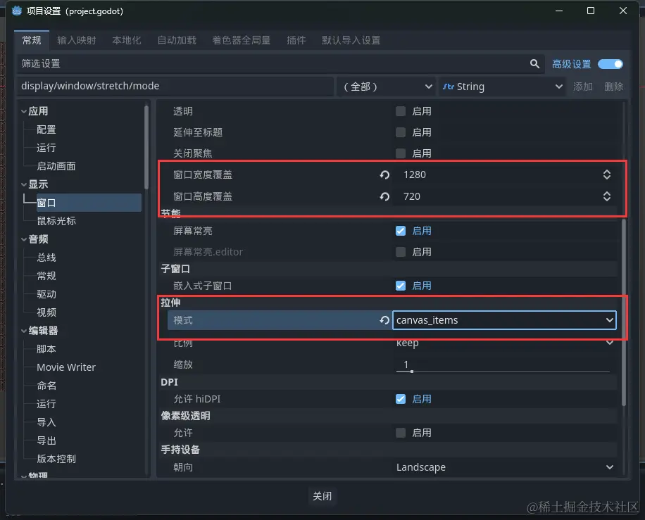
Task: Reset window height override to default
Action: [x=384, y=196]
